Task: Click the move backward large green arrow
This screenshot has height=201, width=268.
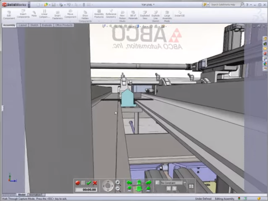Action: [139, 189]
